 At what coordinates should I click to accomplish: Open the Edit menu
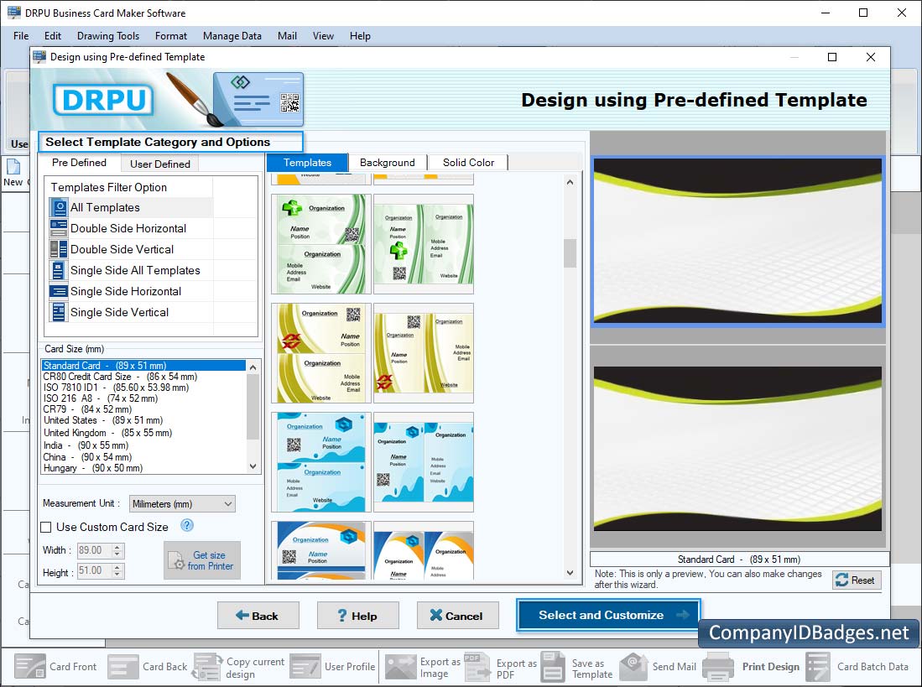pos(52,36)
